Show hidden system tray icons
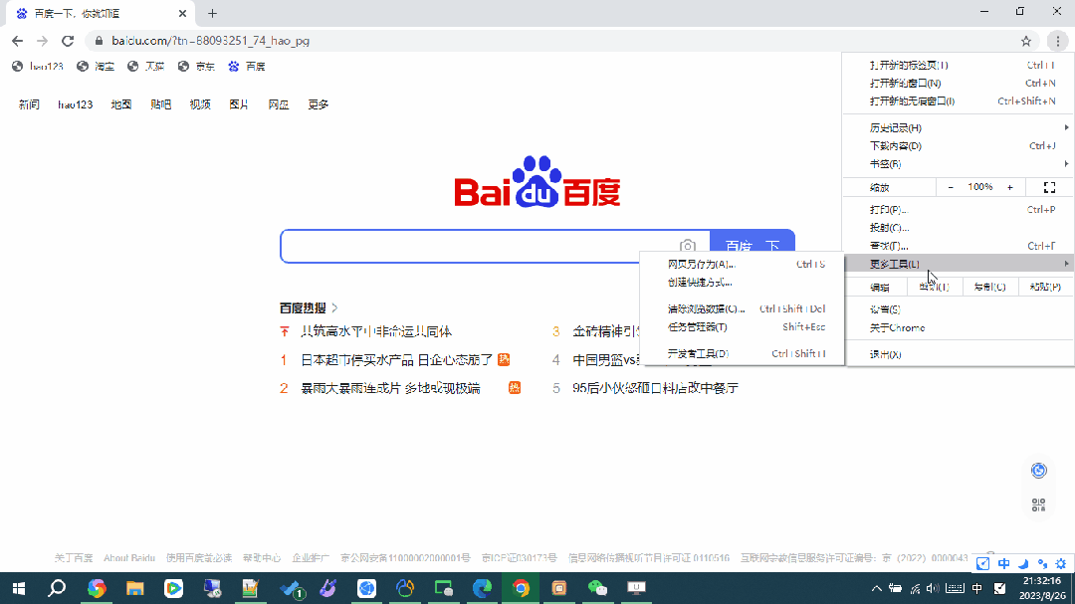 [876, 588]
